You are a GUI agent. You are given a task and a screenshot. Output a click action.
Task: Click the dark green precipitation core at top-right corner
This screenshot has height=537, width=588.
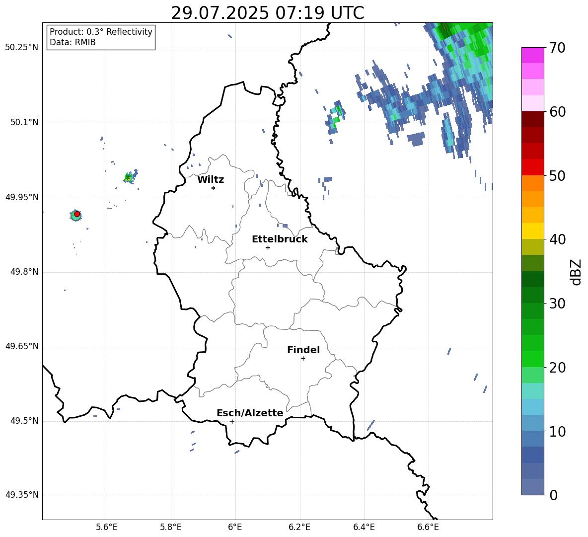click(446, 31)
